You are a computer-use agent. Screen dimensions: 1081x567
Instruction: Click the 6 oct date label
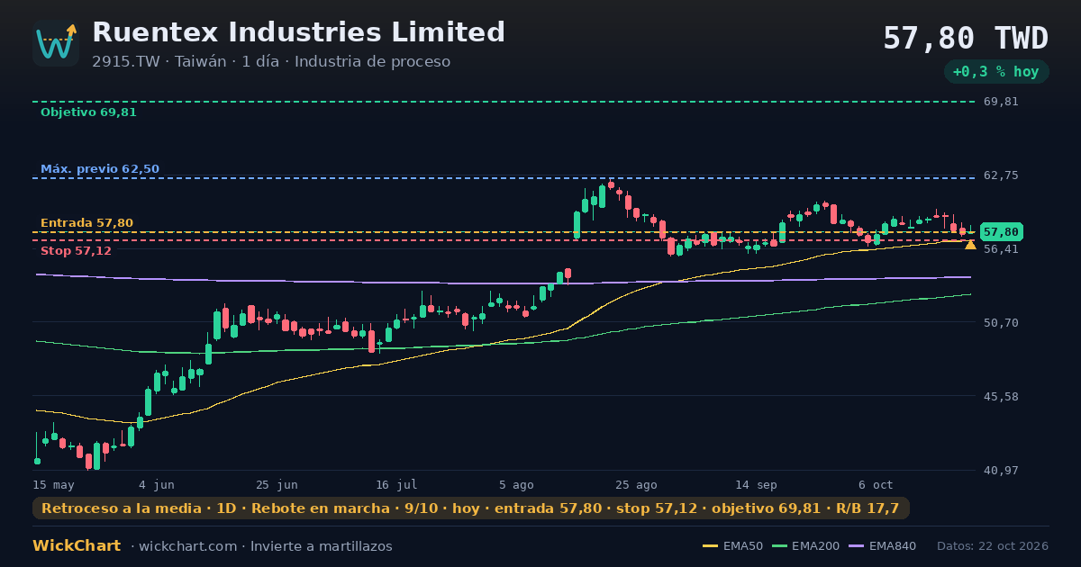[876, 485]
